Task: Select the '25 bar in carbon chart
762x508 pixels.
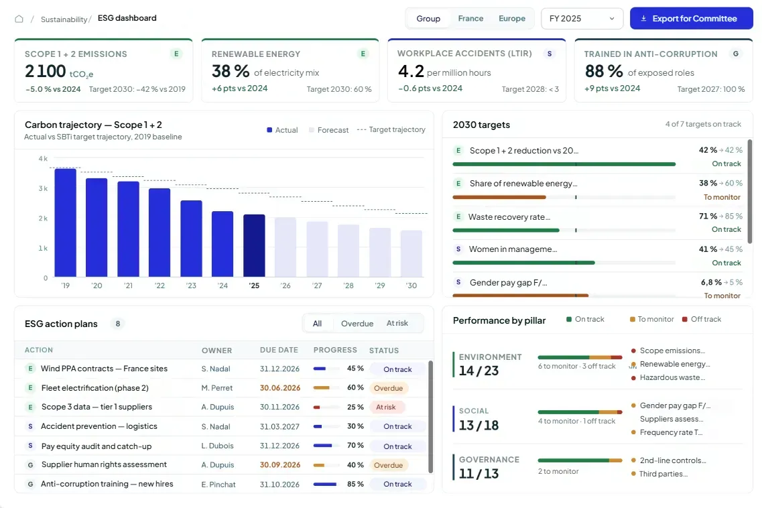Action: click(x=254, y=245)
